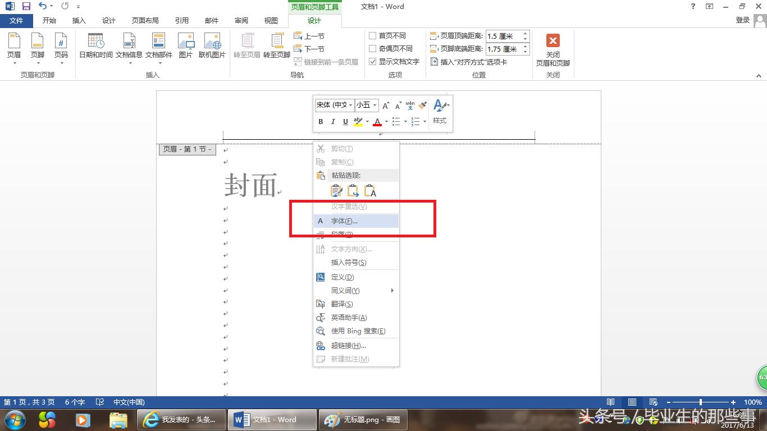Open the 小五 font size dropdown

pos(375,105)
